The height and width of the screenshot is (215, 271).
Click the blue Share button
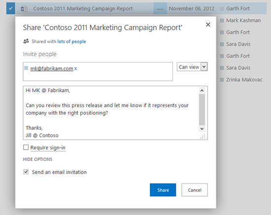tap(163, 190)
